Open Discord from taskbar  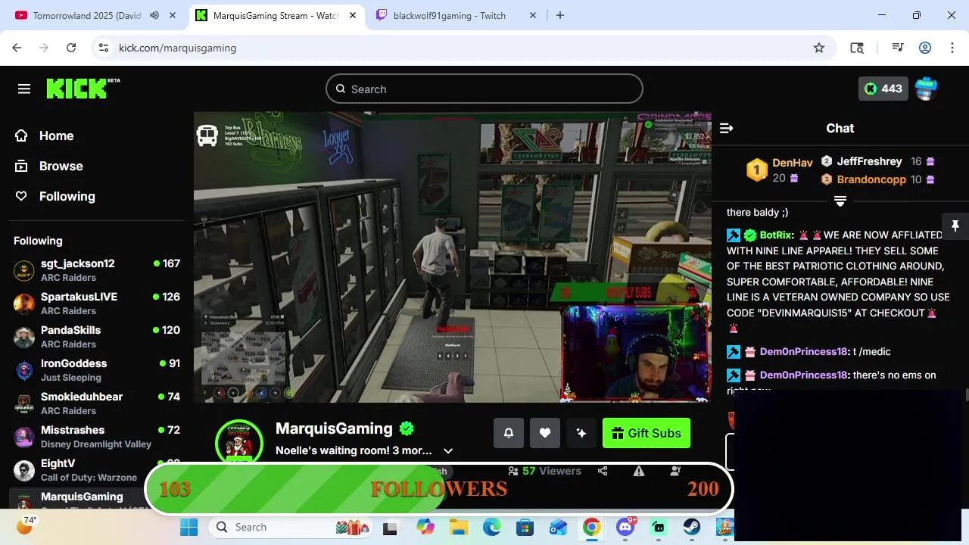click(x=625, y=527)
